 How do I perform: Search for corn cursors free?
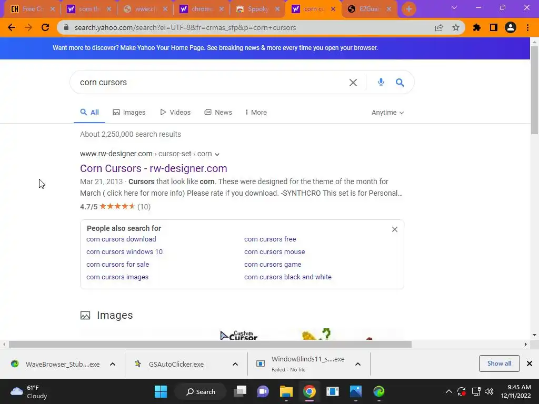click(x=270, y=239)
